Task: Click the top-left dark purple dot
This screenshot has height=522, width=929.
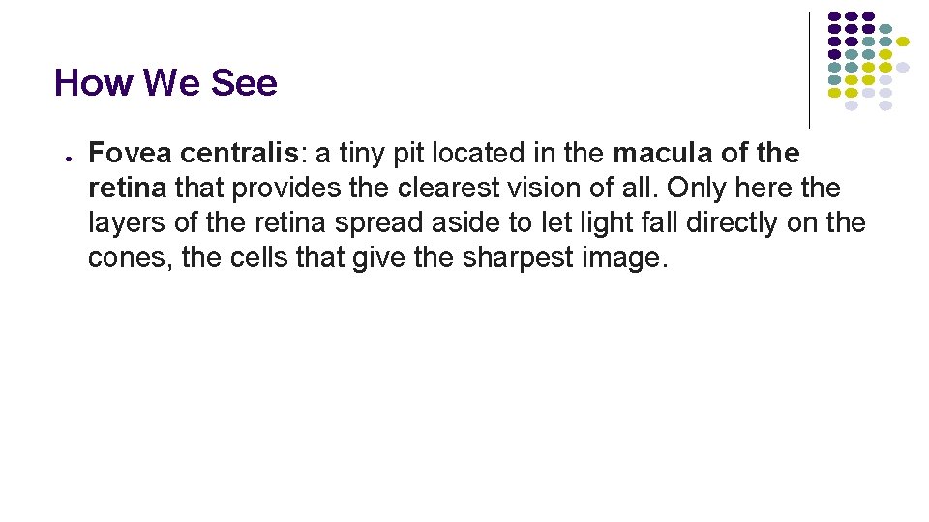Action: pyautogui.click(x=834, y=16)
